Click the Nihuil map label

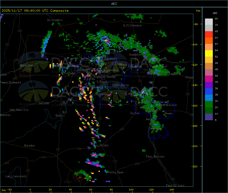click(x=60, y=116)
